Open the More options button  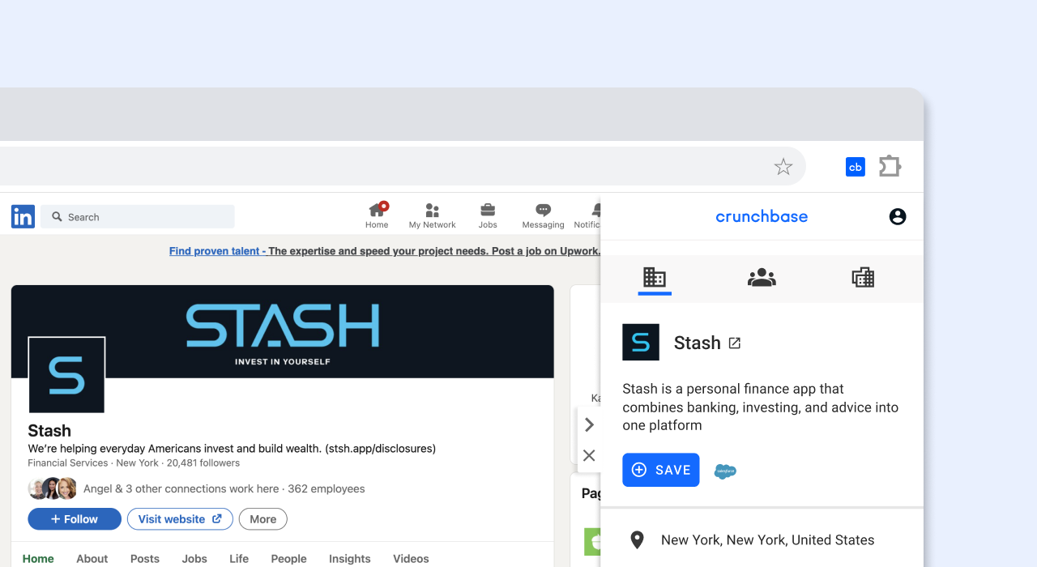262,519
